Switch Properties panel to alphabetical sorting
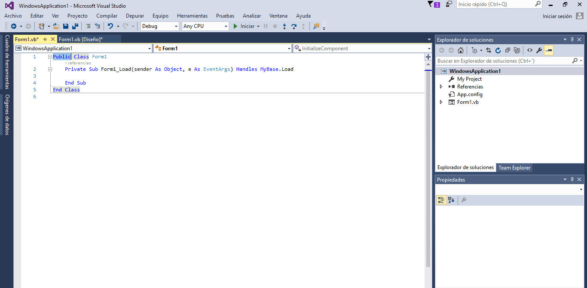The width and height of the screenshot is (587, 288). coord(450,200)
